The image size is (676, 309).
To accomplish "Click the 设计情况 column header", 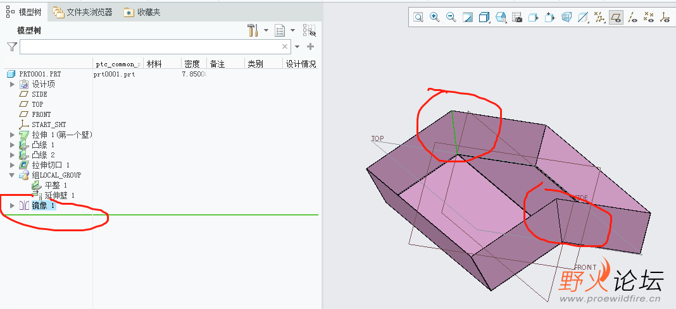I will pyautogui.click(x=301, y=64).
